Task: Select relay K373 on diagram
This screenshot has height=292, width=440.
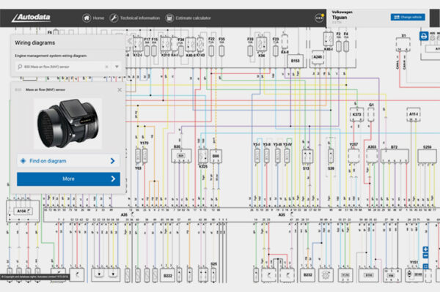Action: click(356, 114)
